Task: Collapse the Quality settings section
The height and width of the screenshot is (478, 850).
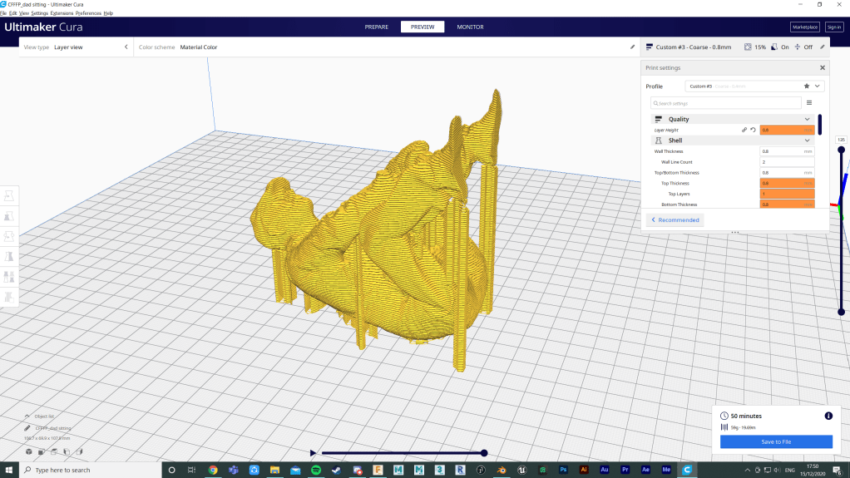Action: click(807, 119)
